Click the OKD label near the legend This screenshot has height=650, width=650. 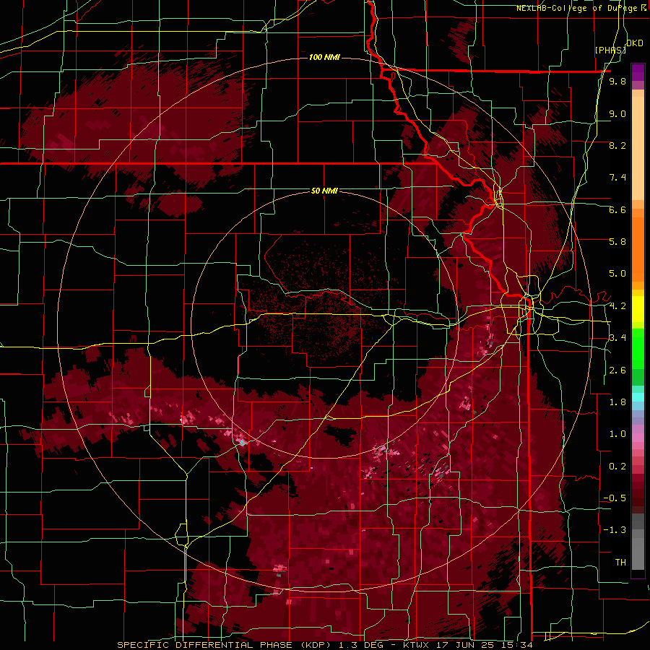635,43
